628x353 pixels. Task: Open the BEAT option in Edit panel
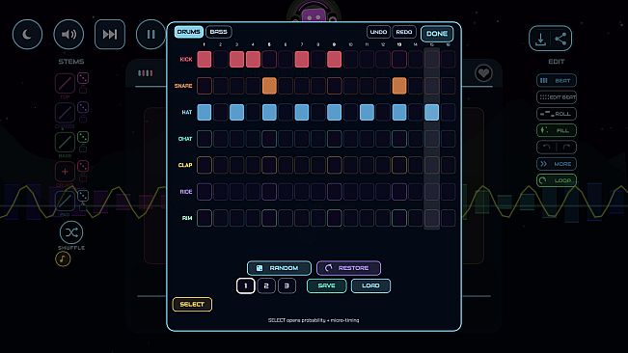click(557, 80)
